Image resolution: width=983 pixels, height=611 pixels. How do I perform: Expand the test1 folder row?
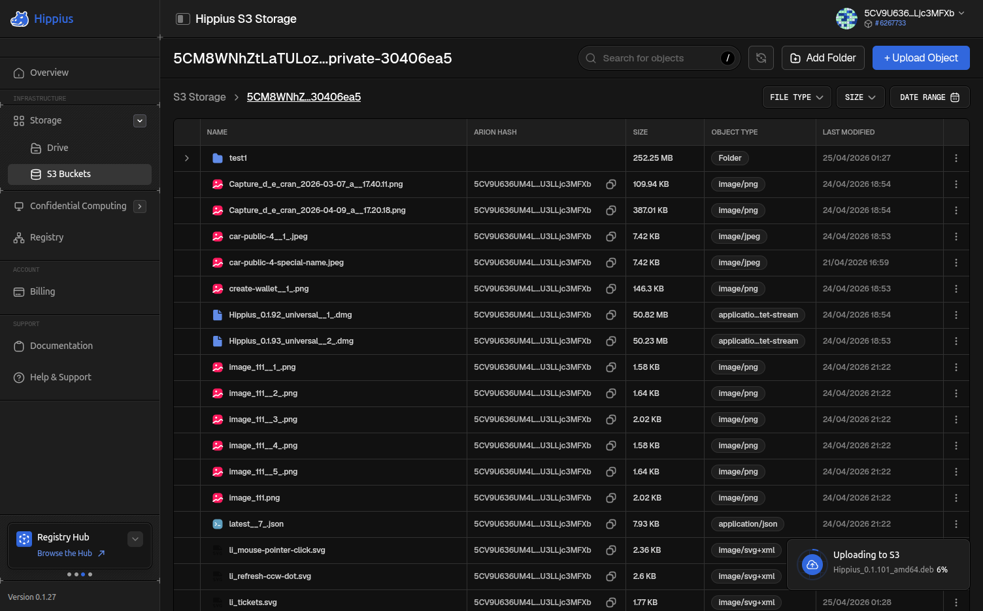point(187,158)
